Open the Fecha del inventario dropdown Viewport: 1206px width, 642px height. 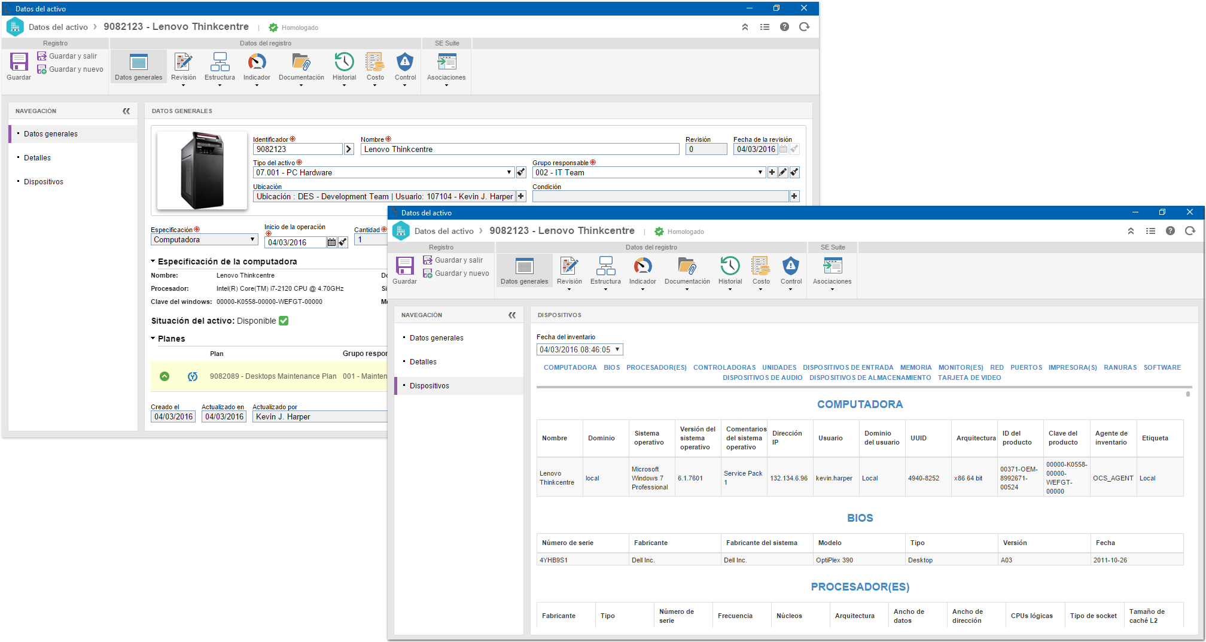[x=617, y=349]
